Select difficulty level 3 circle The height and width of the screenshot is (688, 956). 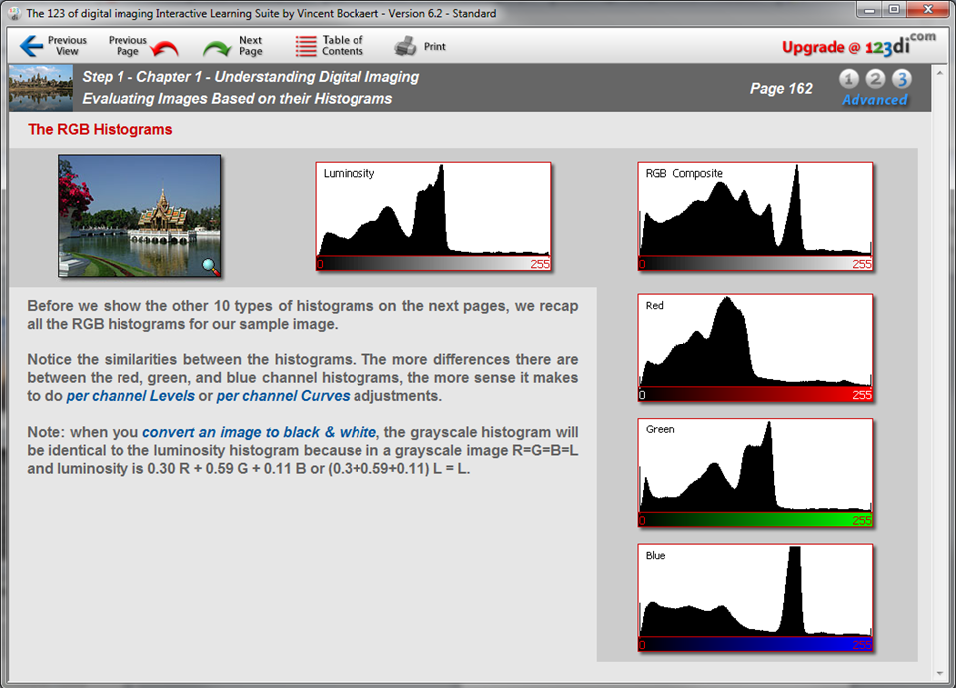pyautogui.click(x=902, y=78)
